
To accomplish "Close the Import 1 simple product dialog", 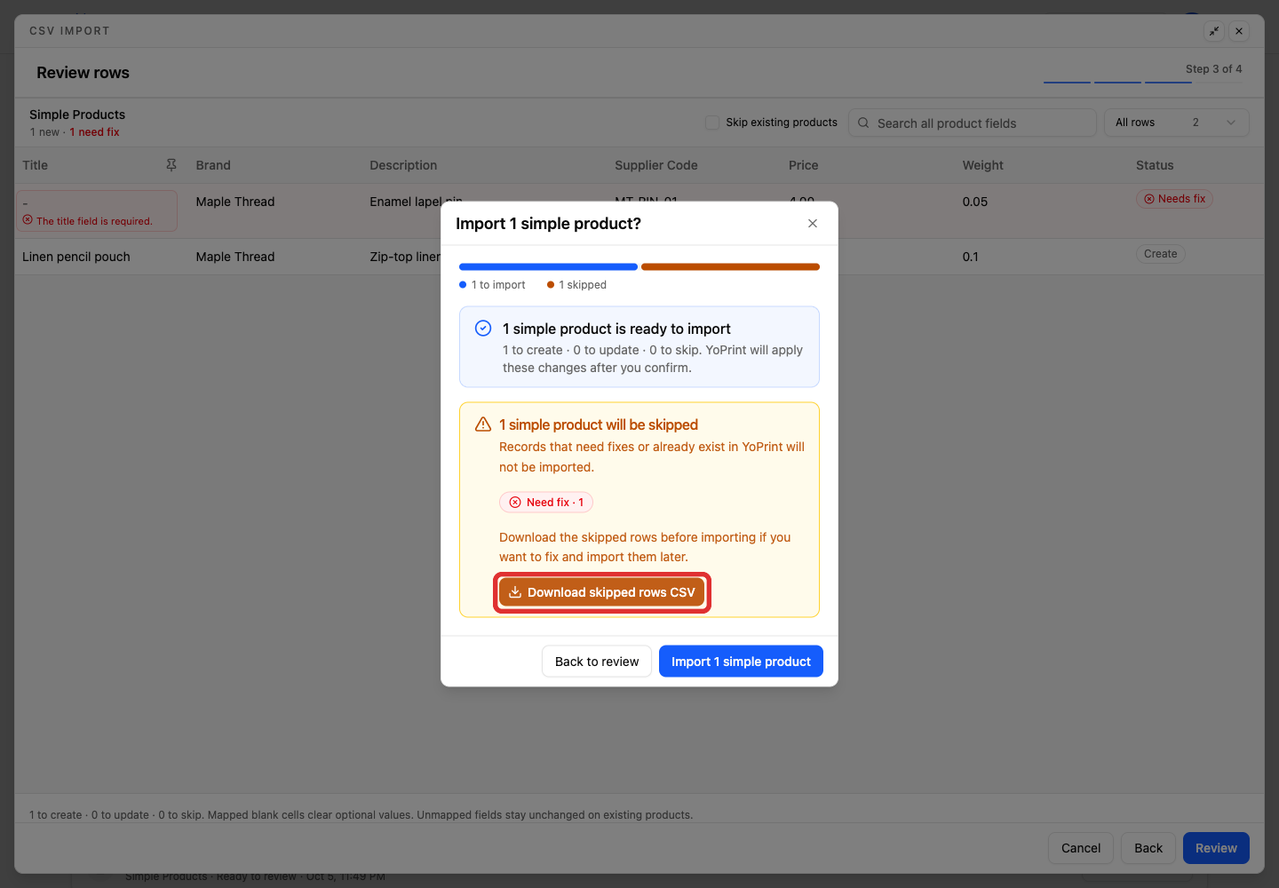I will 813,224.
